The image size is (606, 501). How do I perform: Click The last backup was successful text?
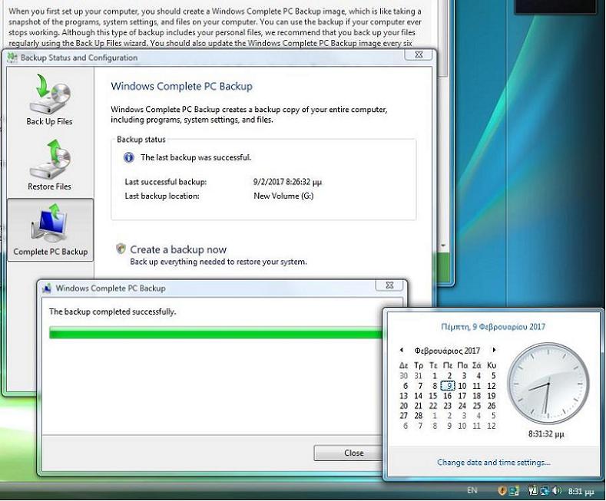[196, 157]
